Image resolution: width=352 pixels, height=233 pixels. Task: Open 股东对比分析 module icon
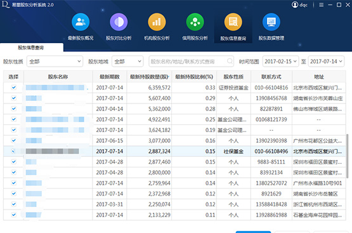(119, 22)
